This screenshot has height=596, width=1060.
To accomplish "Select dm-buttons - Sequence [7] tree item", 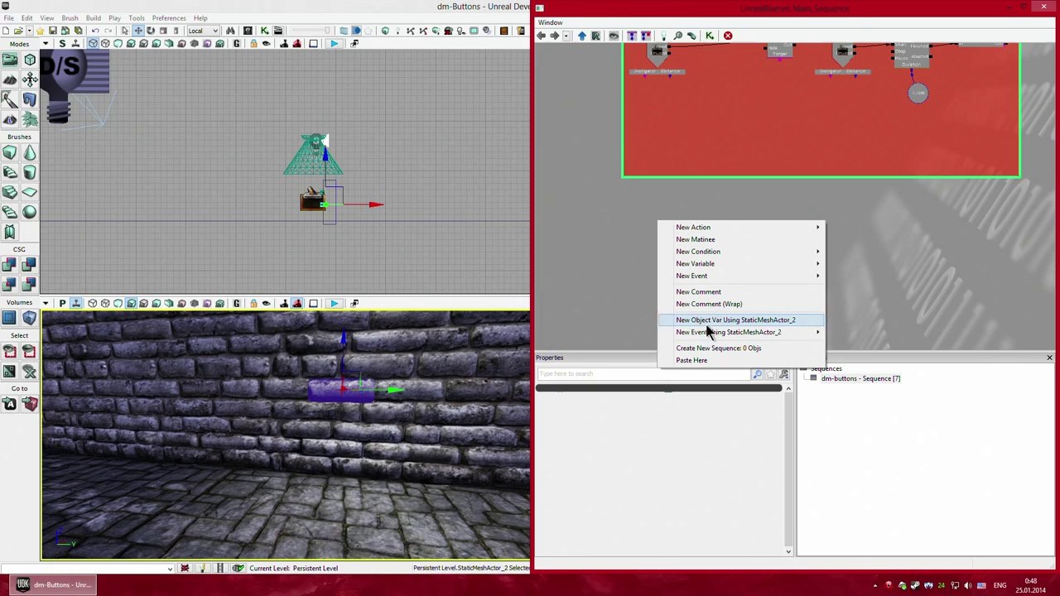I will (x=860, y=378).
